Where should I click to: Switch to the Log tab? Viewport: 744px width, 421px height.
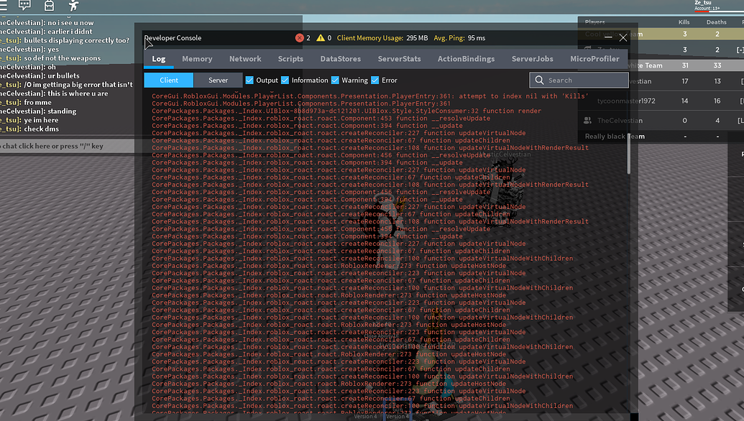pyautogui.click(x=158, y=59)
